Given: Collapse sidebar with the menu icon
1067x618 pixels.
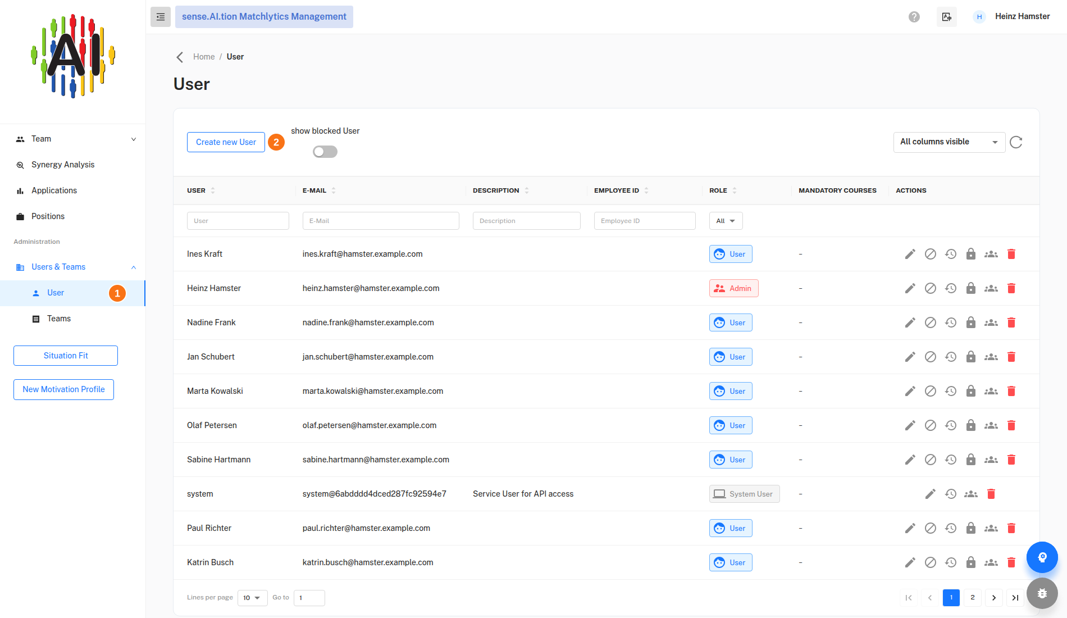Looking at the screenshot, I should [161, 17].
